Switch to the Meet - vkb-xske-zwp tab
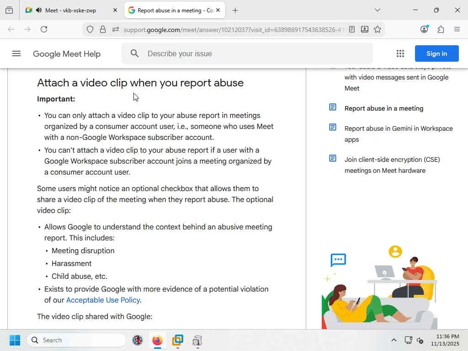Screen dimensions: 468x351 pyautogui.click(x=70, y=10)
